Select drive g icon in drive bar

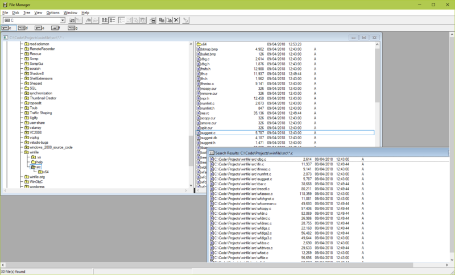pyautogui.click(x=72, y=28)
